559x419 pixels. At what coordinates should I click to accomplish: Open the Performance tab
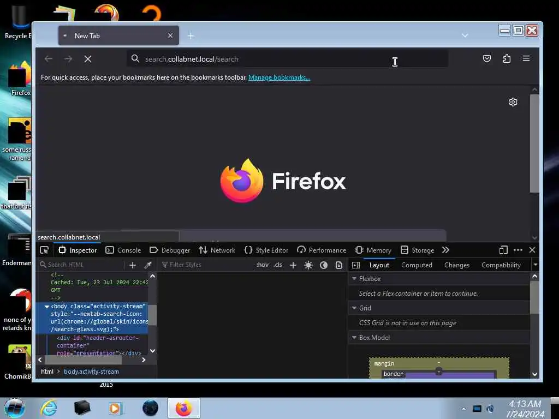click(322, 250)
